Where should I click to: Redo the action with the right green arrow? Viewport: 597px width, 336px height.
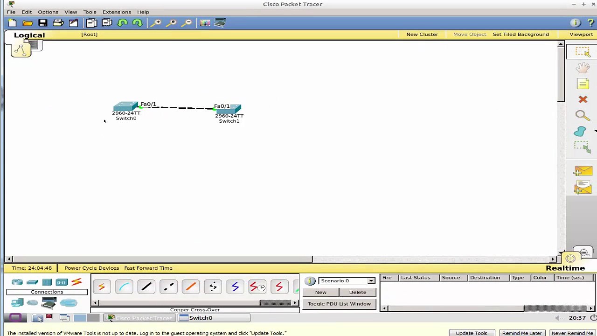pos(138,23)
